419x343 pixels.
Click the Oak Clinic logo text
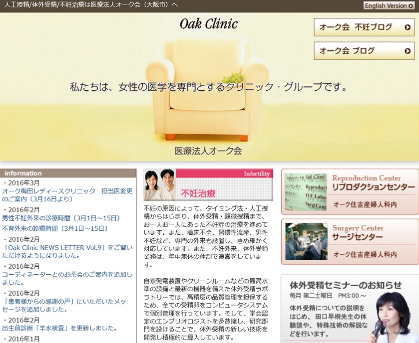(x=209, y=24)
